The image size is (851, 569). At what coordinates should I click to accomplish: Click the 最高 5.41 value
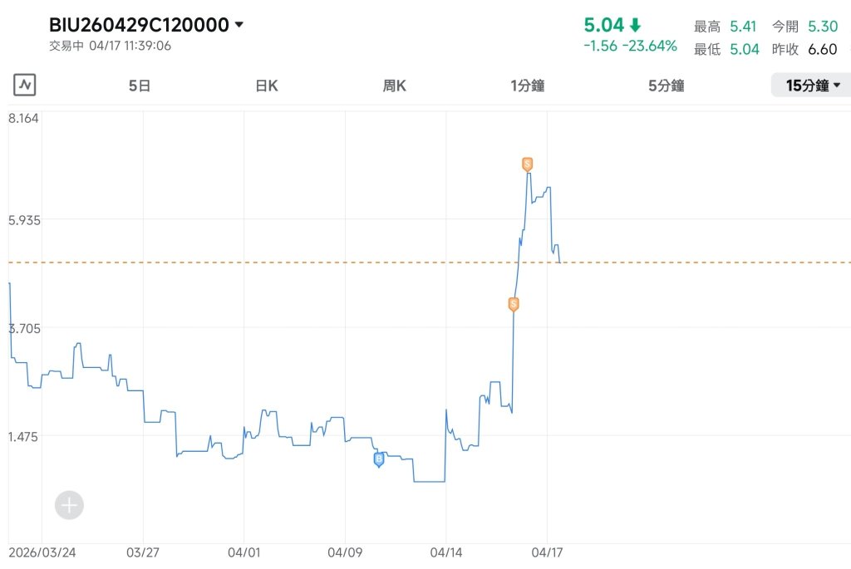click(x=743, y=26)
